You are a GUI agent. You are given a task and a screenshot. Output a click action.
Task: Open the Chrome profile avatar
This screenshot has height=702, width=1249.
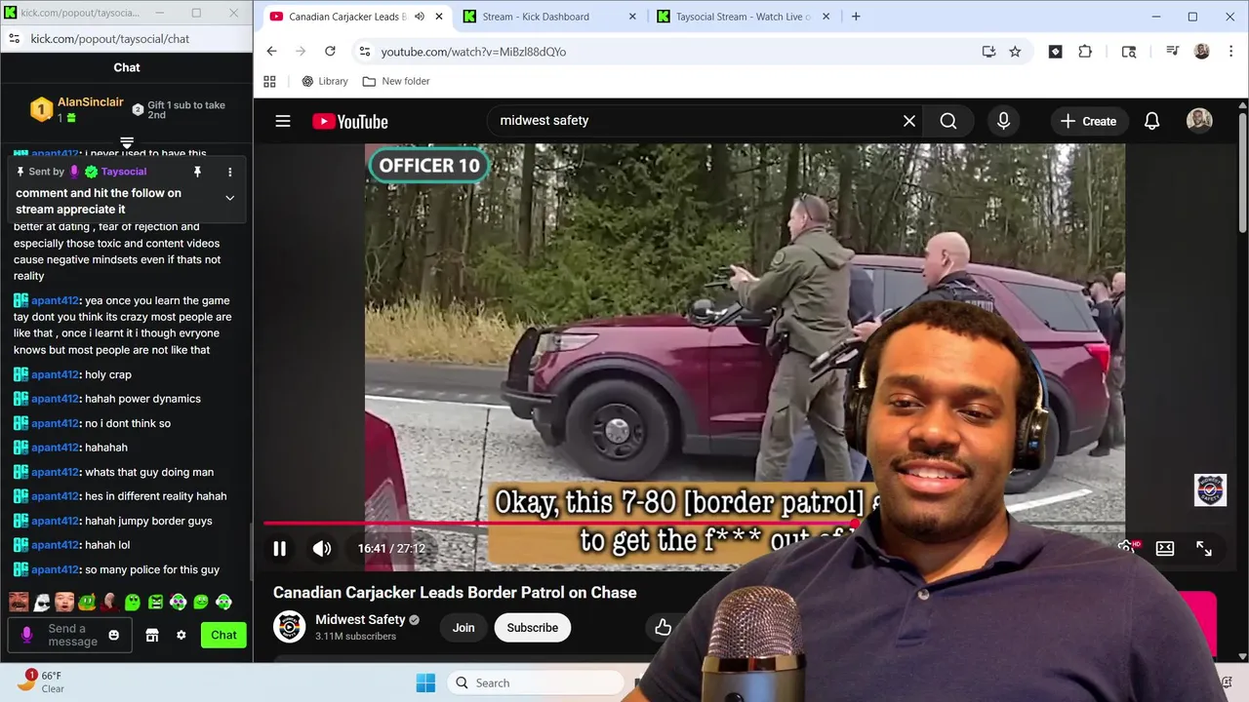[1202, 52]
